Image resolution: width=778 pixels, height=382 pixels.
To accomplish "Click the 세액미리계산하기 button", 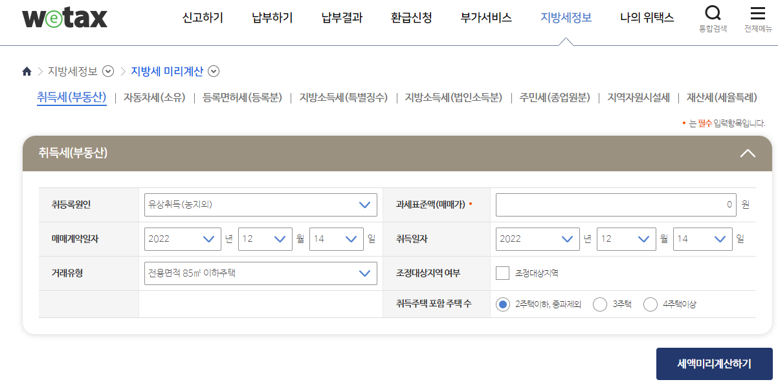I will [714, 363].
